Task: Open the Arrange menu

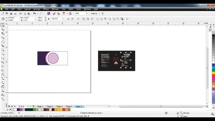Action: (x=37, y=9)
